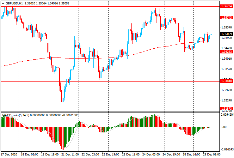
Task: Select the 1.33040 red price level label
Action: 226,81
